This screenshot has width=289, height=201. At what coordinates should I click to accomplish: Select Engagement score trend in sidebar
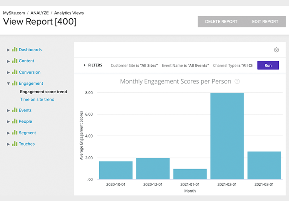tap(43, 92)
